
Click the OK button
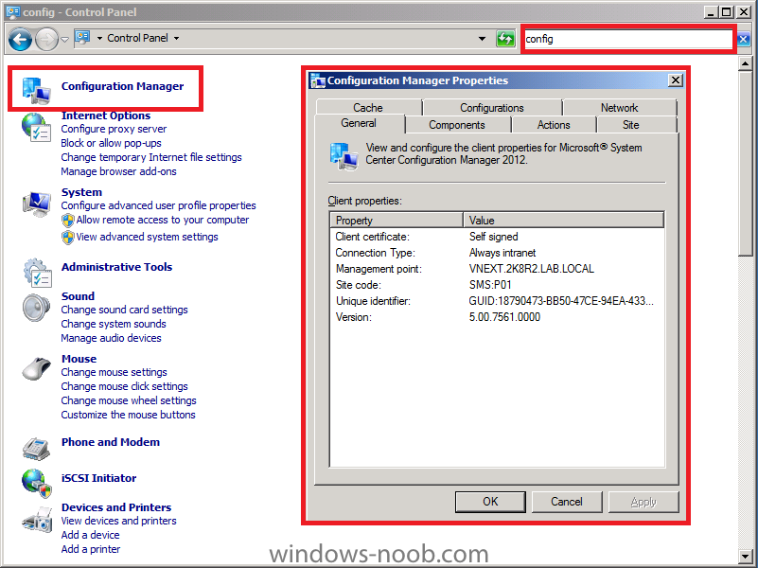pyautogui.click(x=490, y=502)
